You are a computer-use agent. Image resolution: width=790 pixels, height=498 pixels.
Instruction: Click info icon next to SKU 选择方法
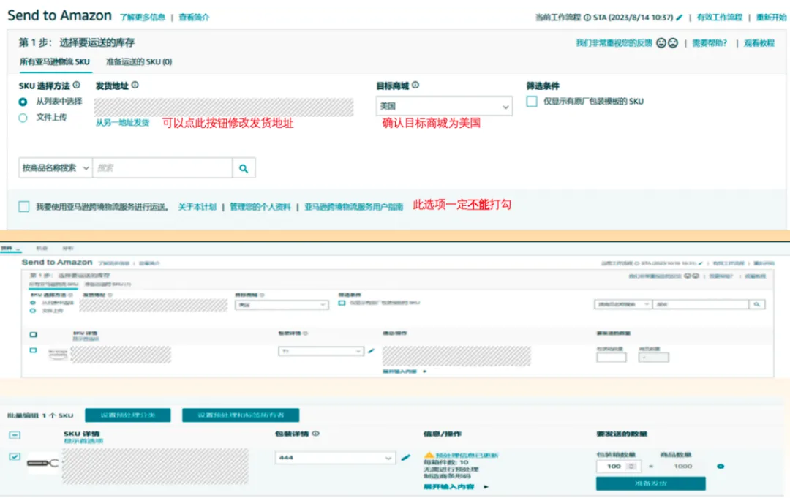77,86
